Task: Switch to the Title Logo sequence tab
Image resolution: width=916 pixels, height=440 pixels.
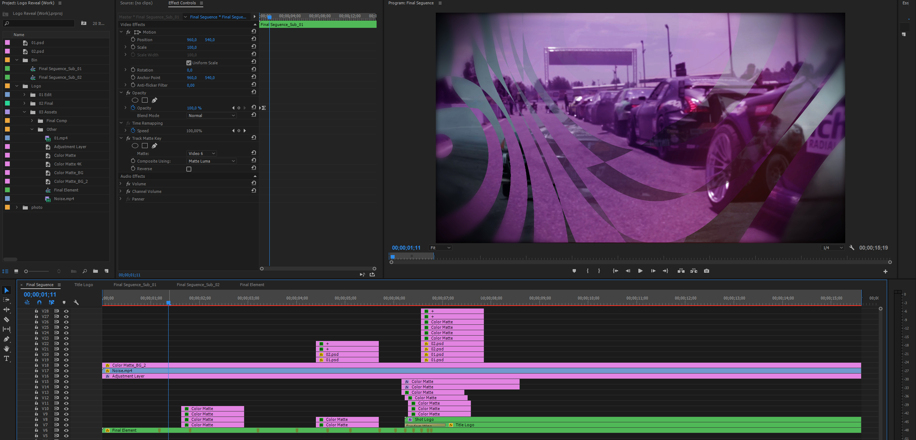Action: (83, 285)
